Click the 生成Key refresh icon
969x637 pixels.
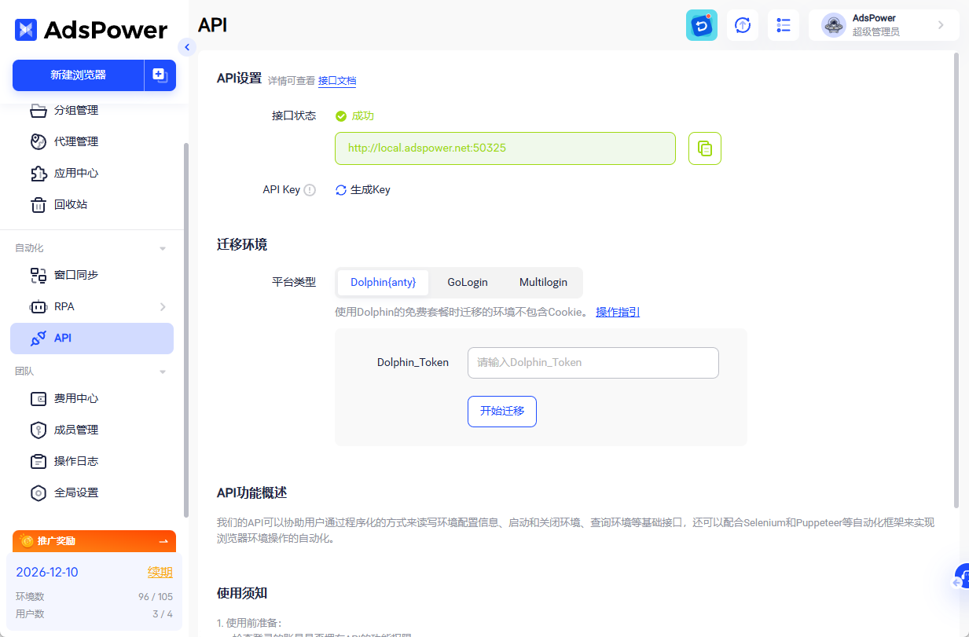(x=341, y=189)
